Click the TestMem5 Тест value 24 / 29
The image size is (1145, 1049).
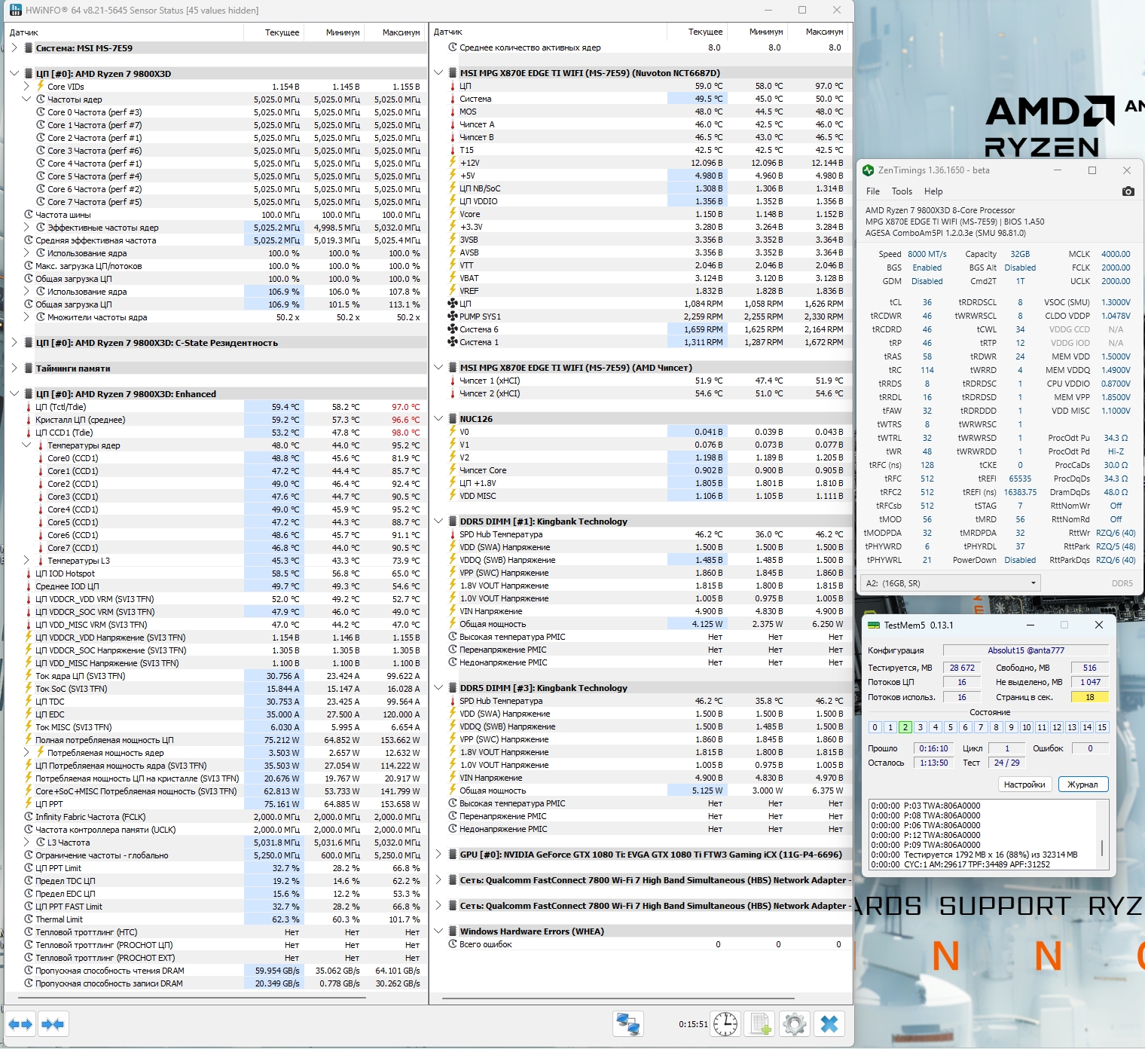pyautogui.click(x=1006, y=763)
